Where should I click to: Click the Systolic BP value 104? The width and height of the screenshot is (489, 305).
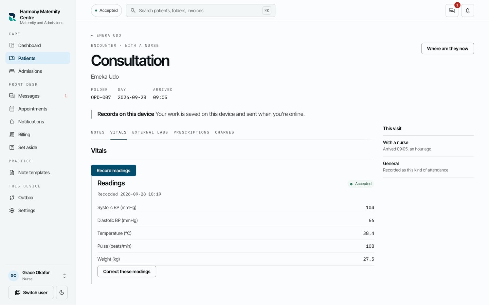(x=370, y=208)
